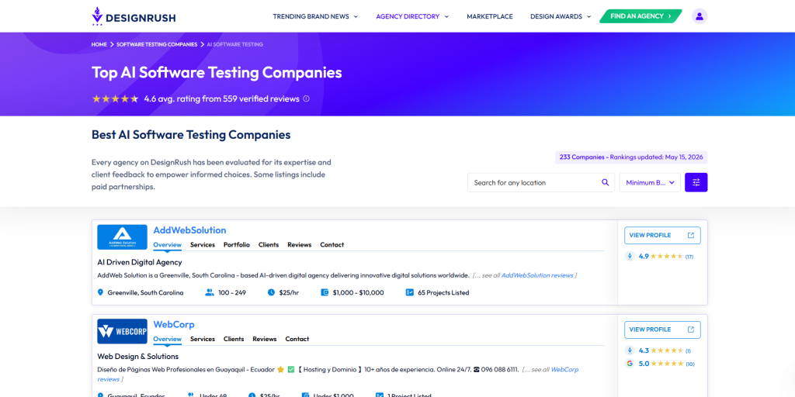Select WebCorp Overview tab
Image resolution: width=795 pixels, height=397 pixels.
[x=168, y=339]
